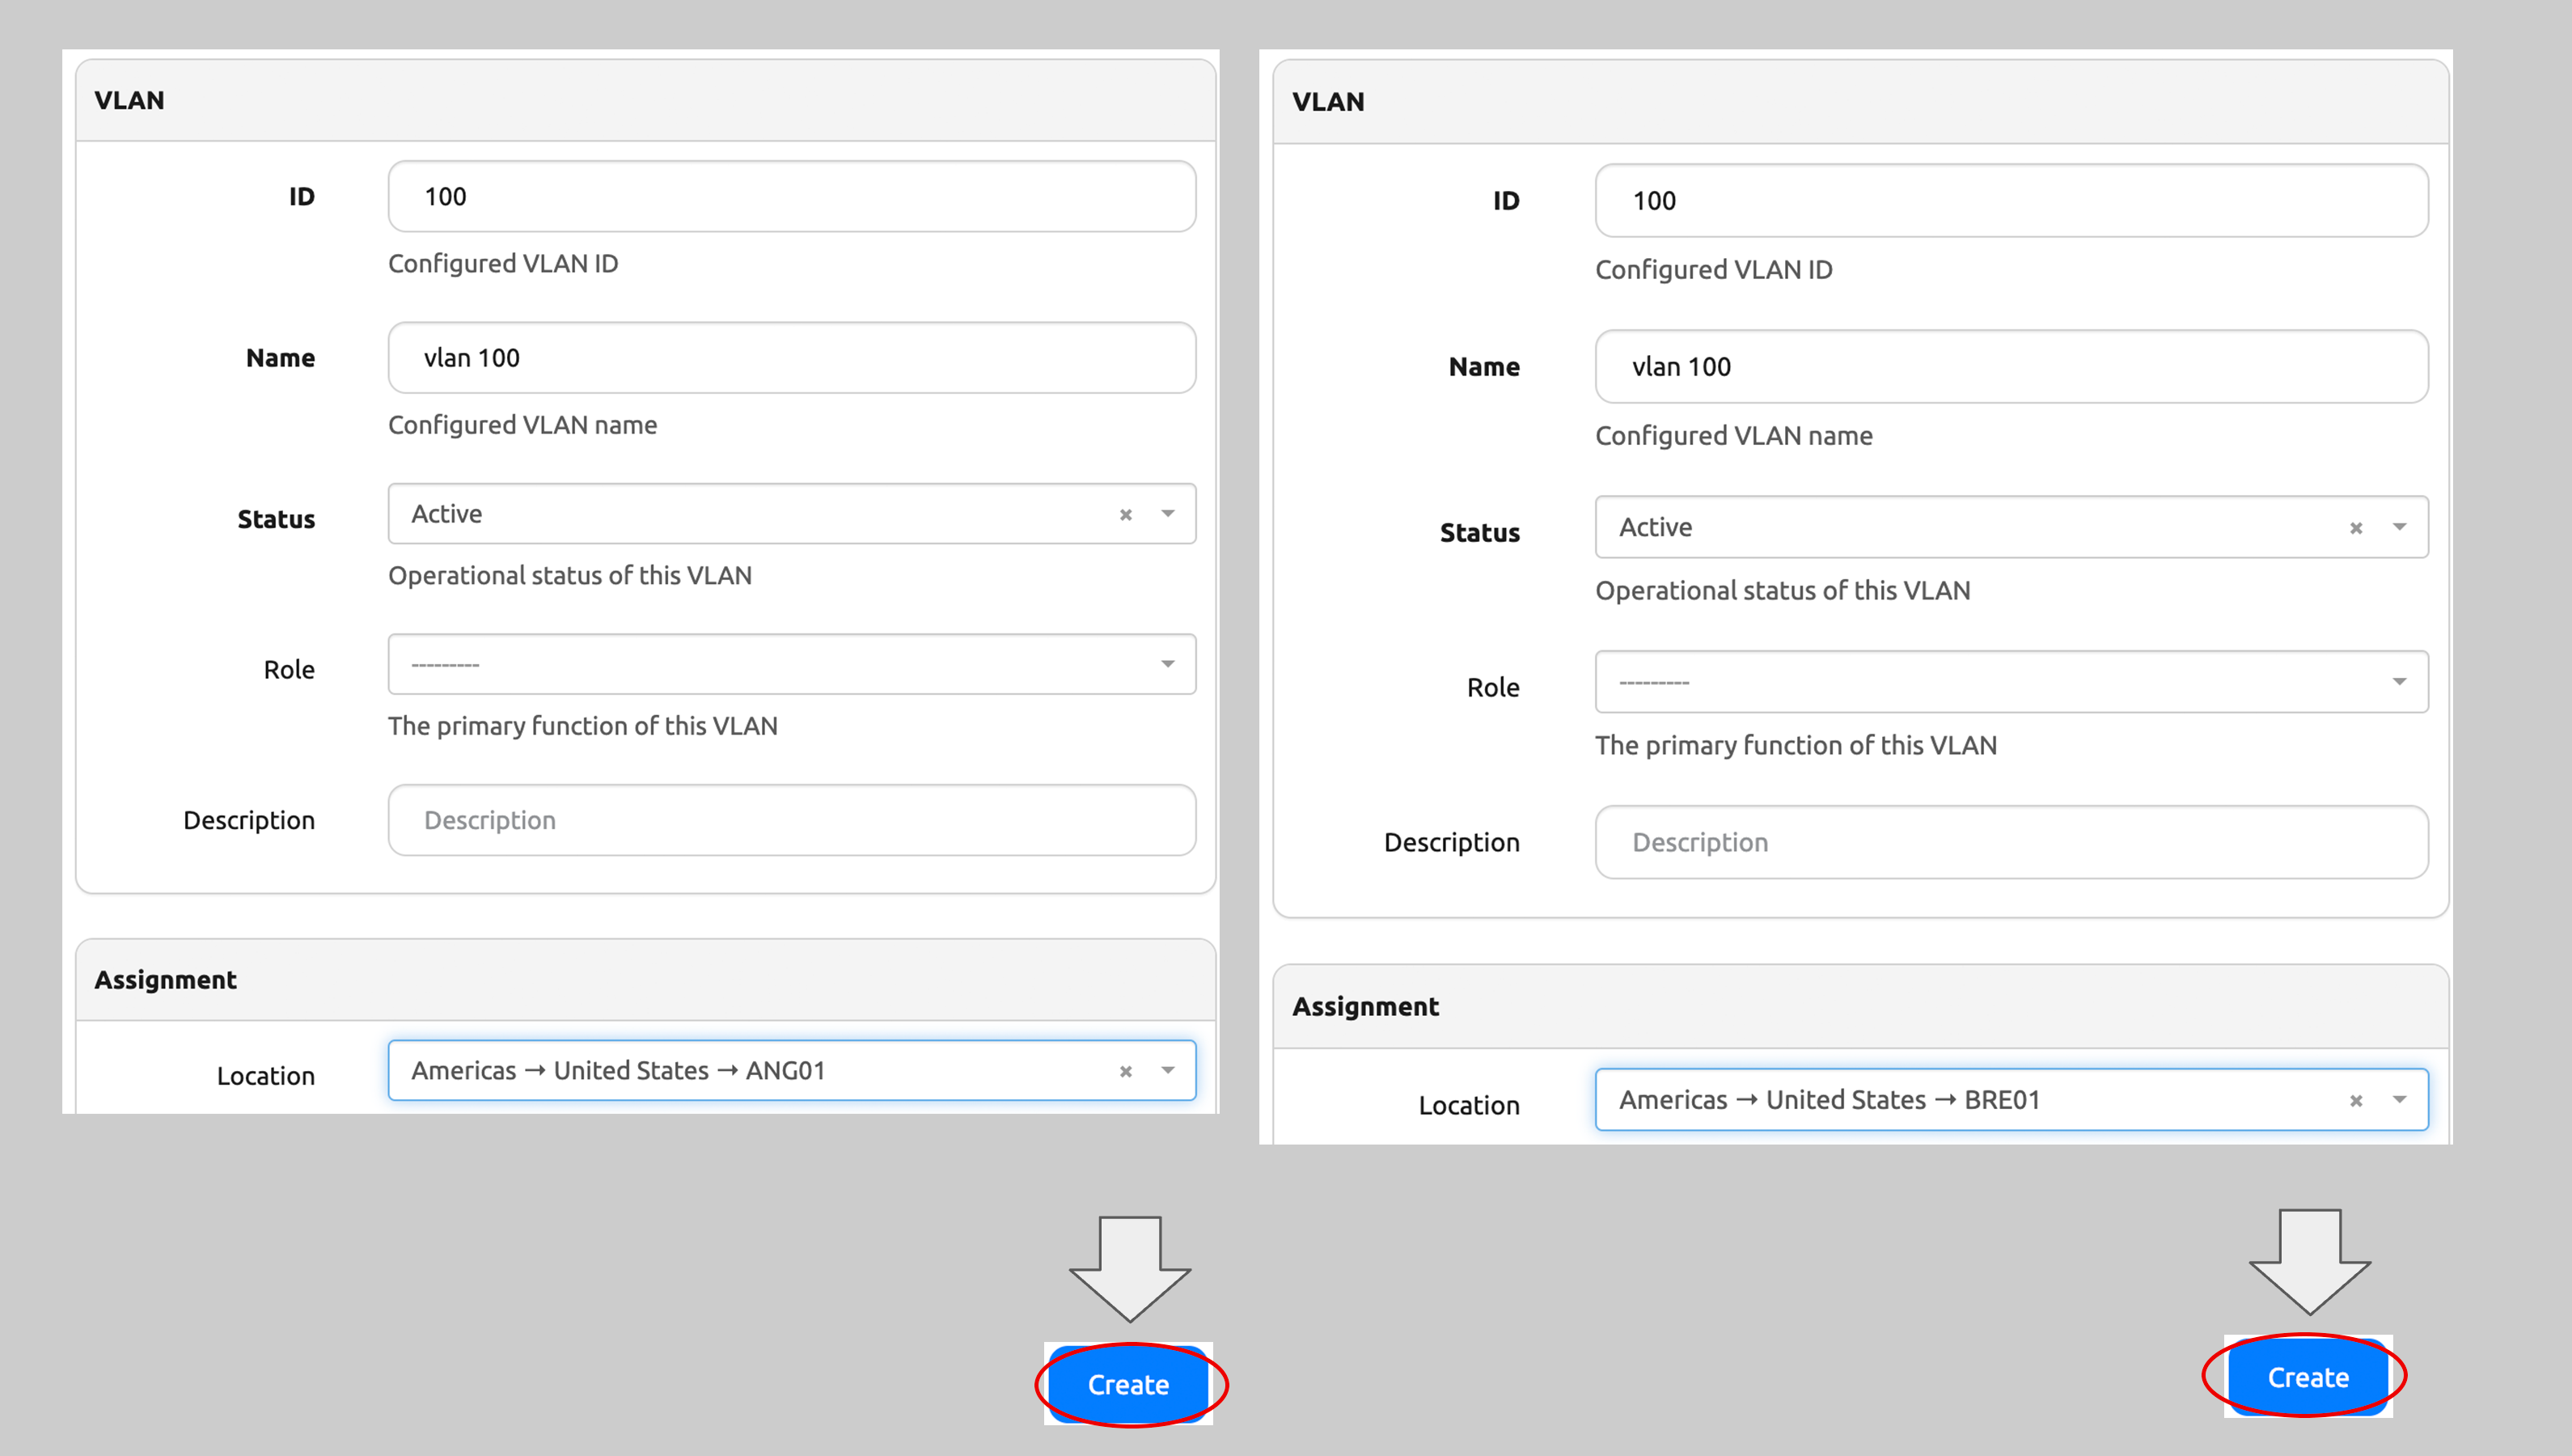Expand Role dropdown in left VLAN form
Image resolution: width=2572 pixels, height=1456 pixels.
pos(1168,664)
